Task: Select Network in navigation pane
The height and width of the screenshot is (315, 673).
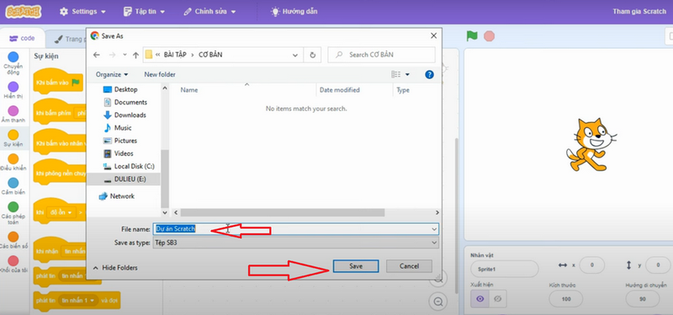Action: [x=116, y=196]
